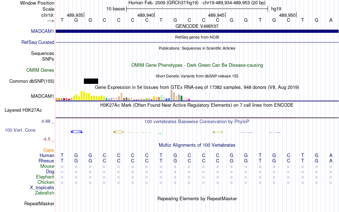Click the 489,935 ruler coordinate

(x=75, y=15)
